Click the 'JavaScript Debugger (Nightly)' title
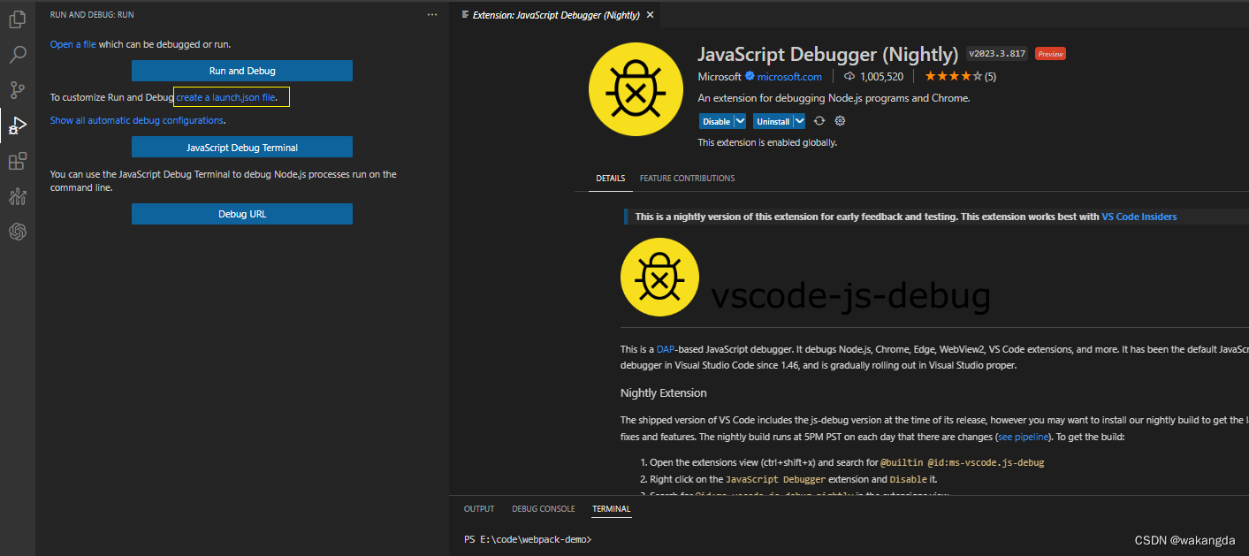Viewport: 1249px width, 556px height. click(827, 54)
